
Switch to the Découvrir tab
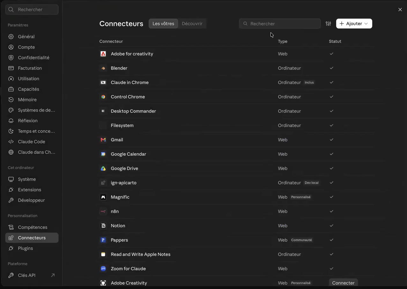[x=192, y=24]
